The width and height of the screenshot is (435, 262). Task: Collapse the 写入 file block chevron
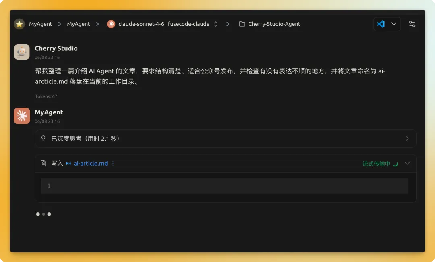pos(407,164)
